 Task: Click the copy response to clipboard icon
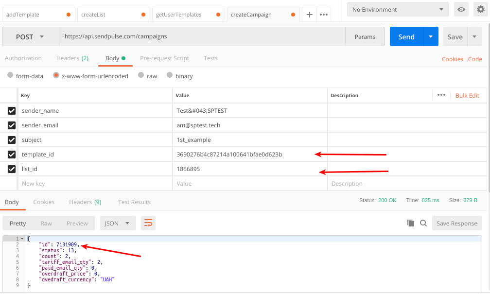tap(411, 223)
